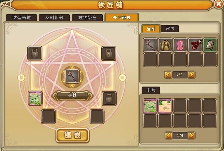This screenshot has width=224, height=151.
Task: Select the locked red shoes item
Action: [x=195, y=45]
